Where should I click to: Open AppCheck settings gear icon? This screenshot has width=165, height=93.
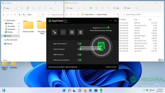point(72,32)
